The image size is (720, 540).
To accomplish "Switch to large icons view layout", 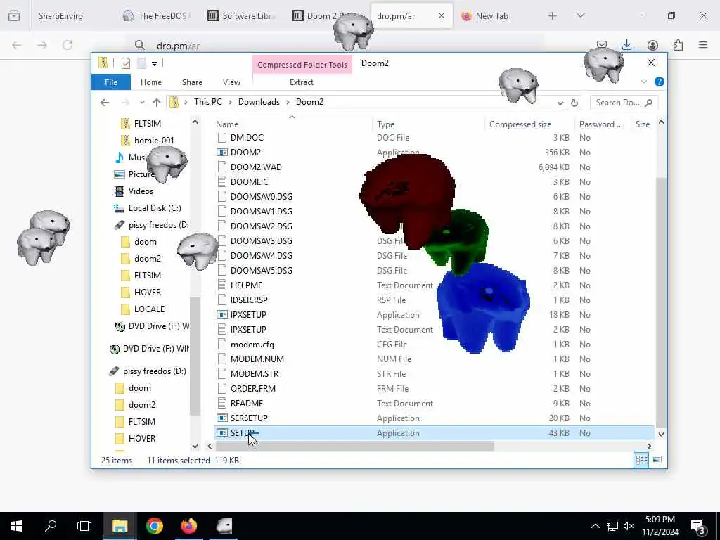I will [657, 460].
